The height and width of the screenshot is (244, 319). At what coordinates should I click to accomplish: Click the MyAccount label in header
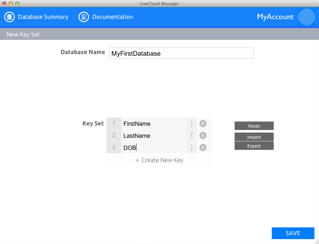(x=275, y=17)
